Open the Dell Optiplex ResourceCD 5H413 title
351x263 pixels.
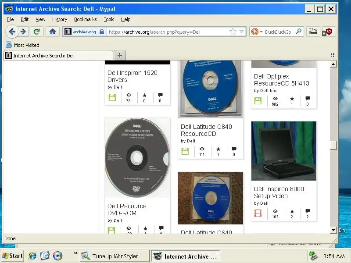pos(281,80)
